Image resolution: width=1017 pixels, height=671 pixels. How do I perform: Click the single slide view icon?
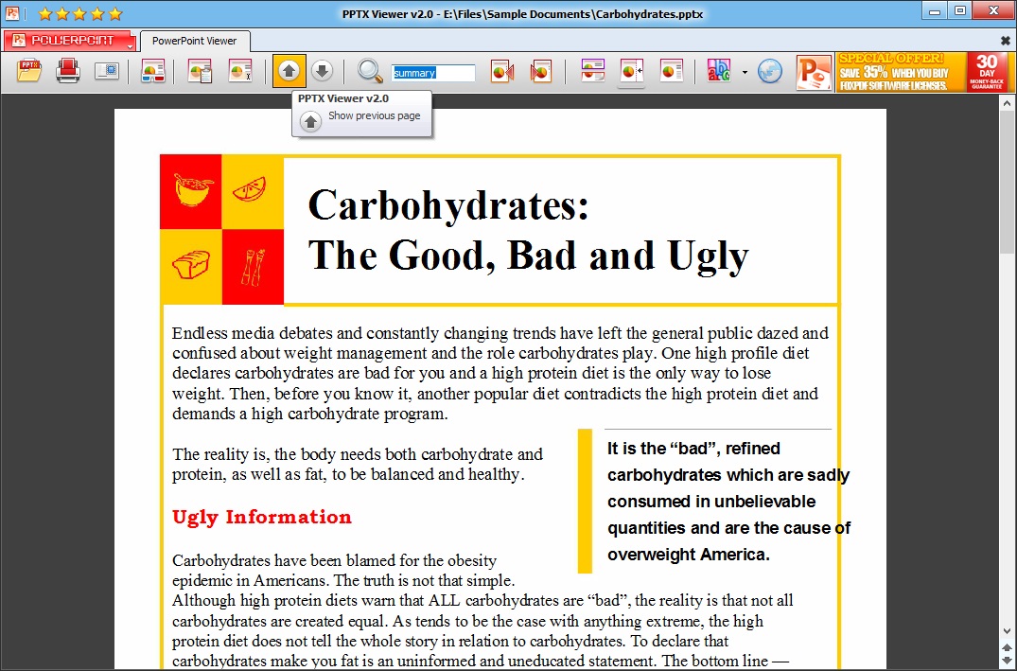click(x=671, y=71)
